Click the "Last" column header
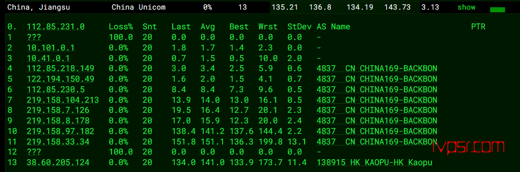This screenshot has height=172, width=520. coord(181,27)
